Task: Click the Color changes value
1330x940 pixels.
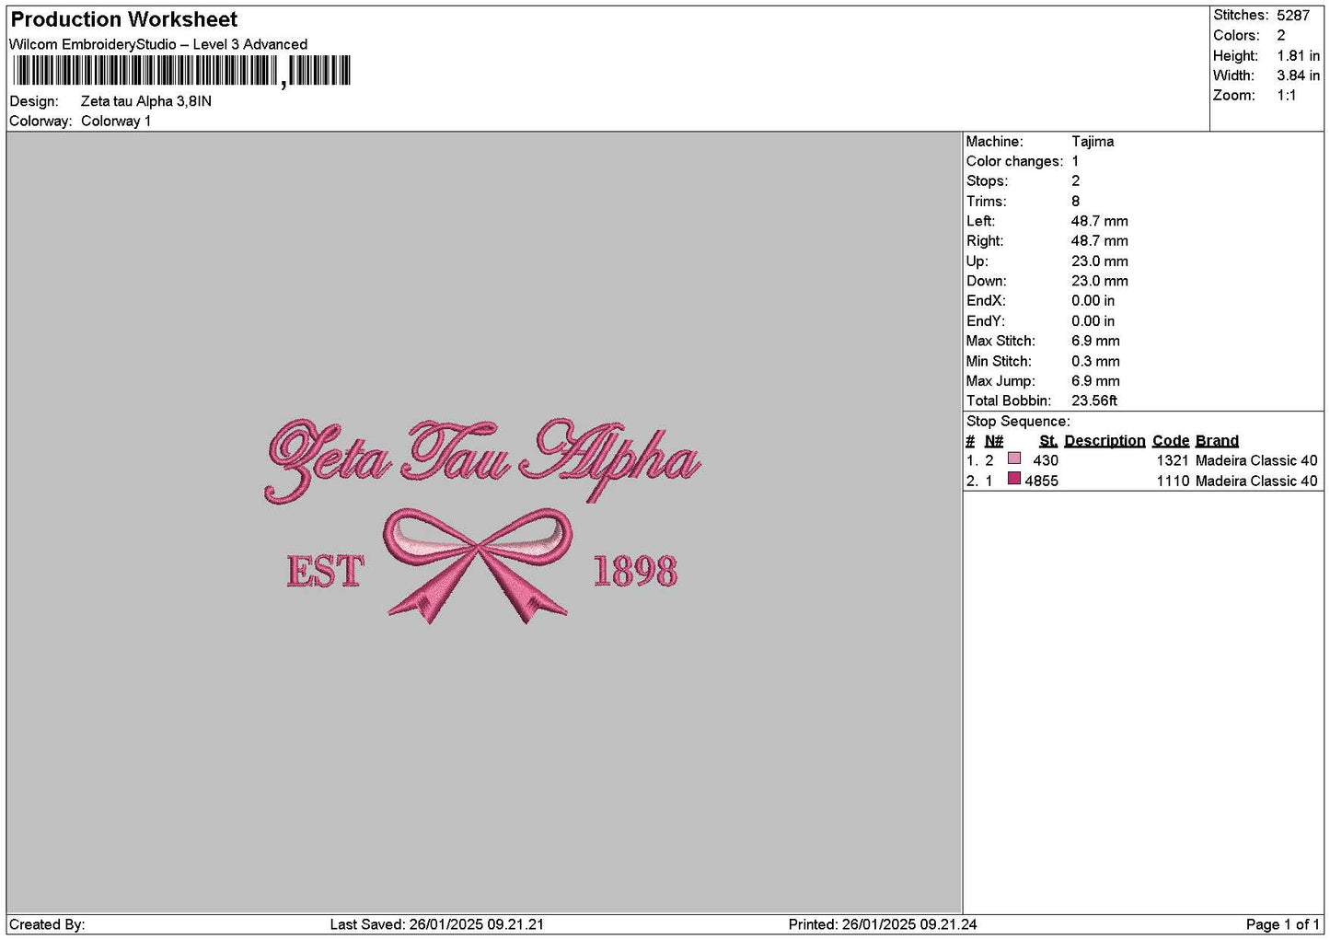Action: tap(1075, 161)
